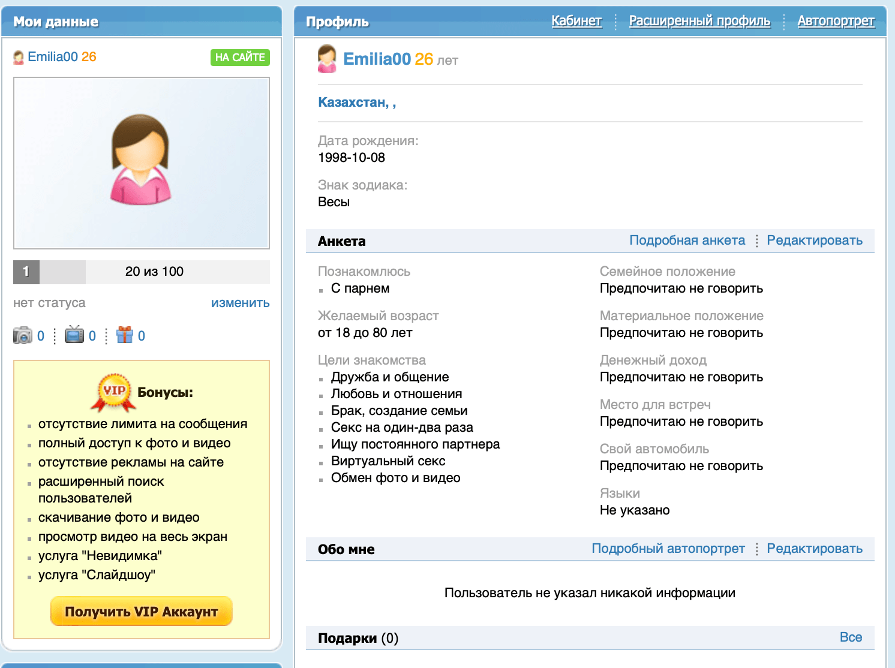Image resolution: width=895 pixels, height=668 pixels.
Task: Open the large profile photo placeholder
Action: [142, 163]
